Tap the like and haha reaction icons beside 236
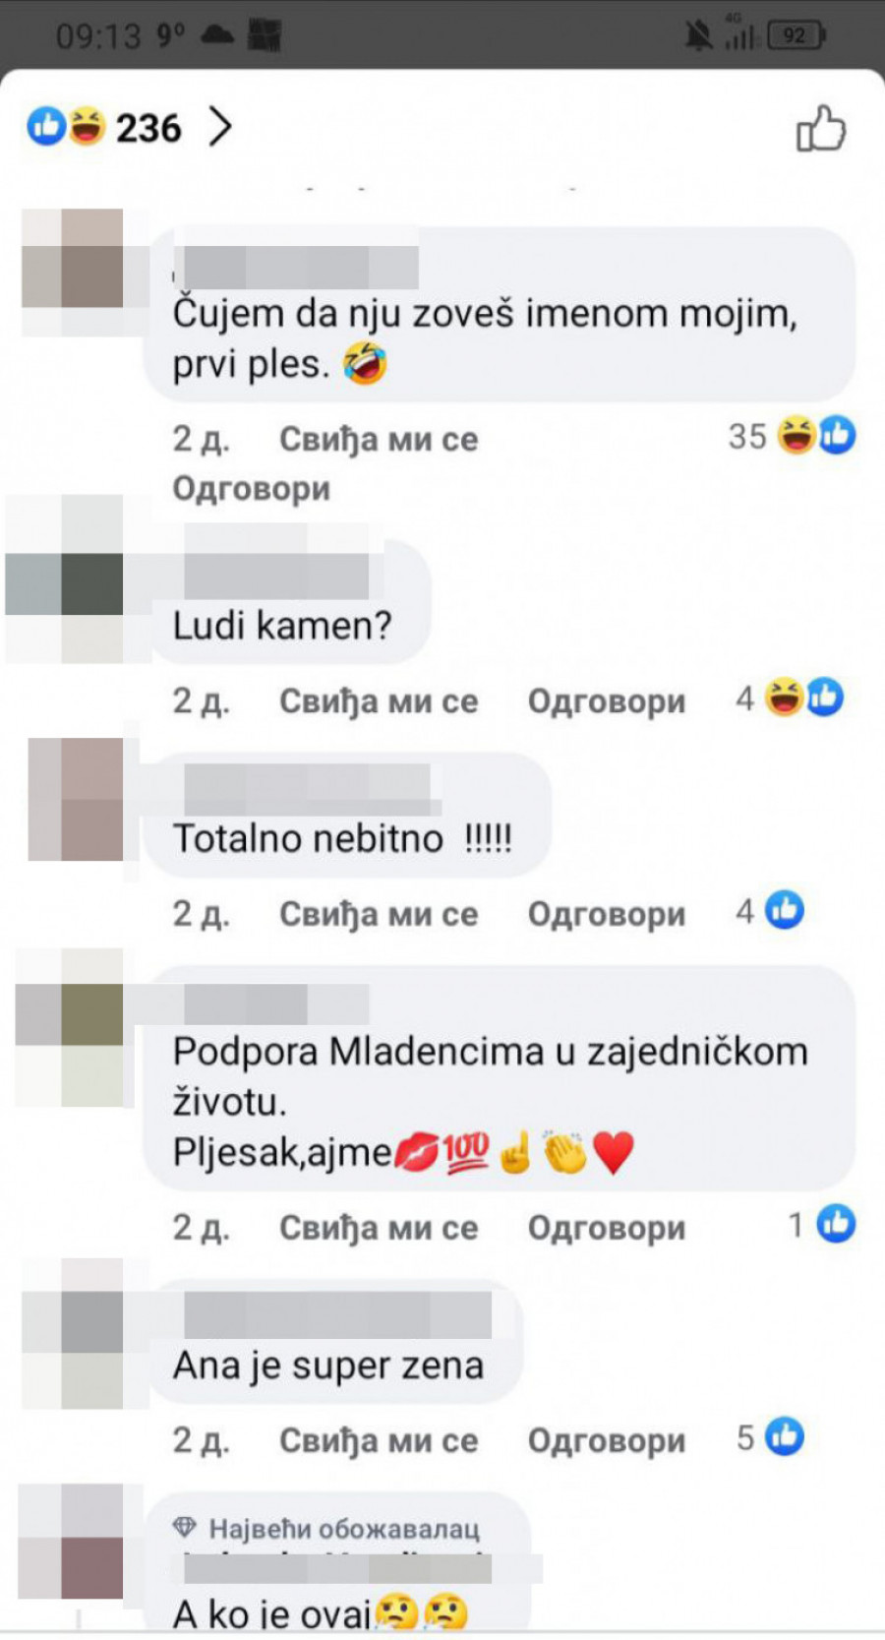Screen dimensions: 885x1640 pyautogui.click(x=66, y=127)
